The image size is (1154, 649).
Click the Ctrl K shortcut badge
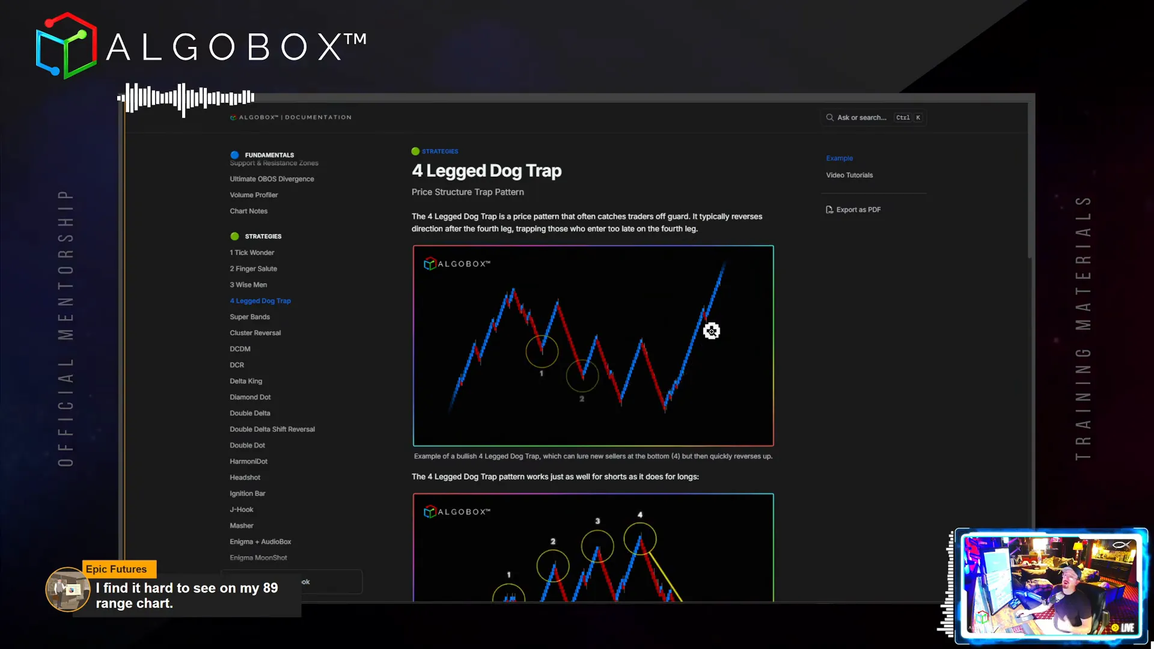click(x=908, y=118)
